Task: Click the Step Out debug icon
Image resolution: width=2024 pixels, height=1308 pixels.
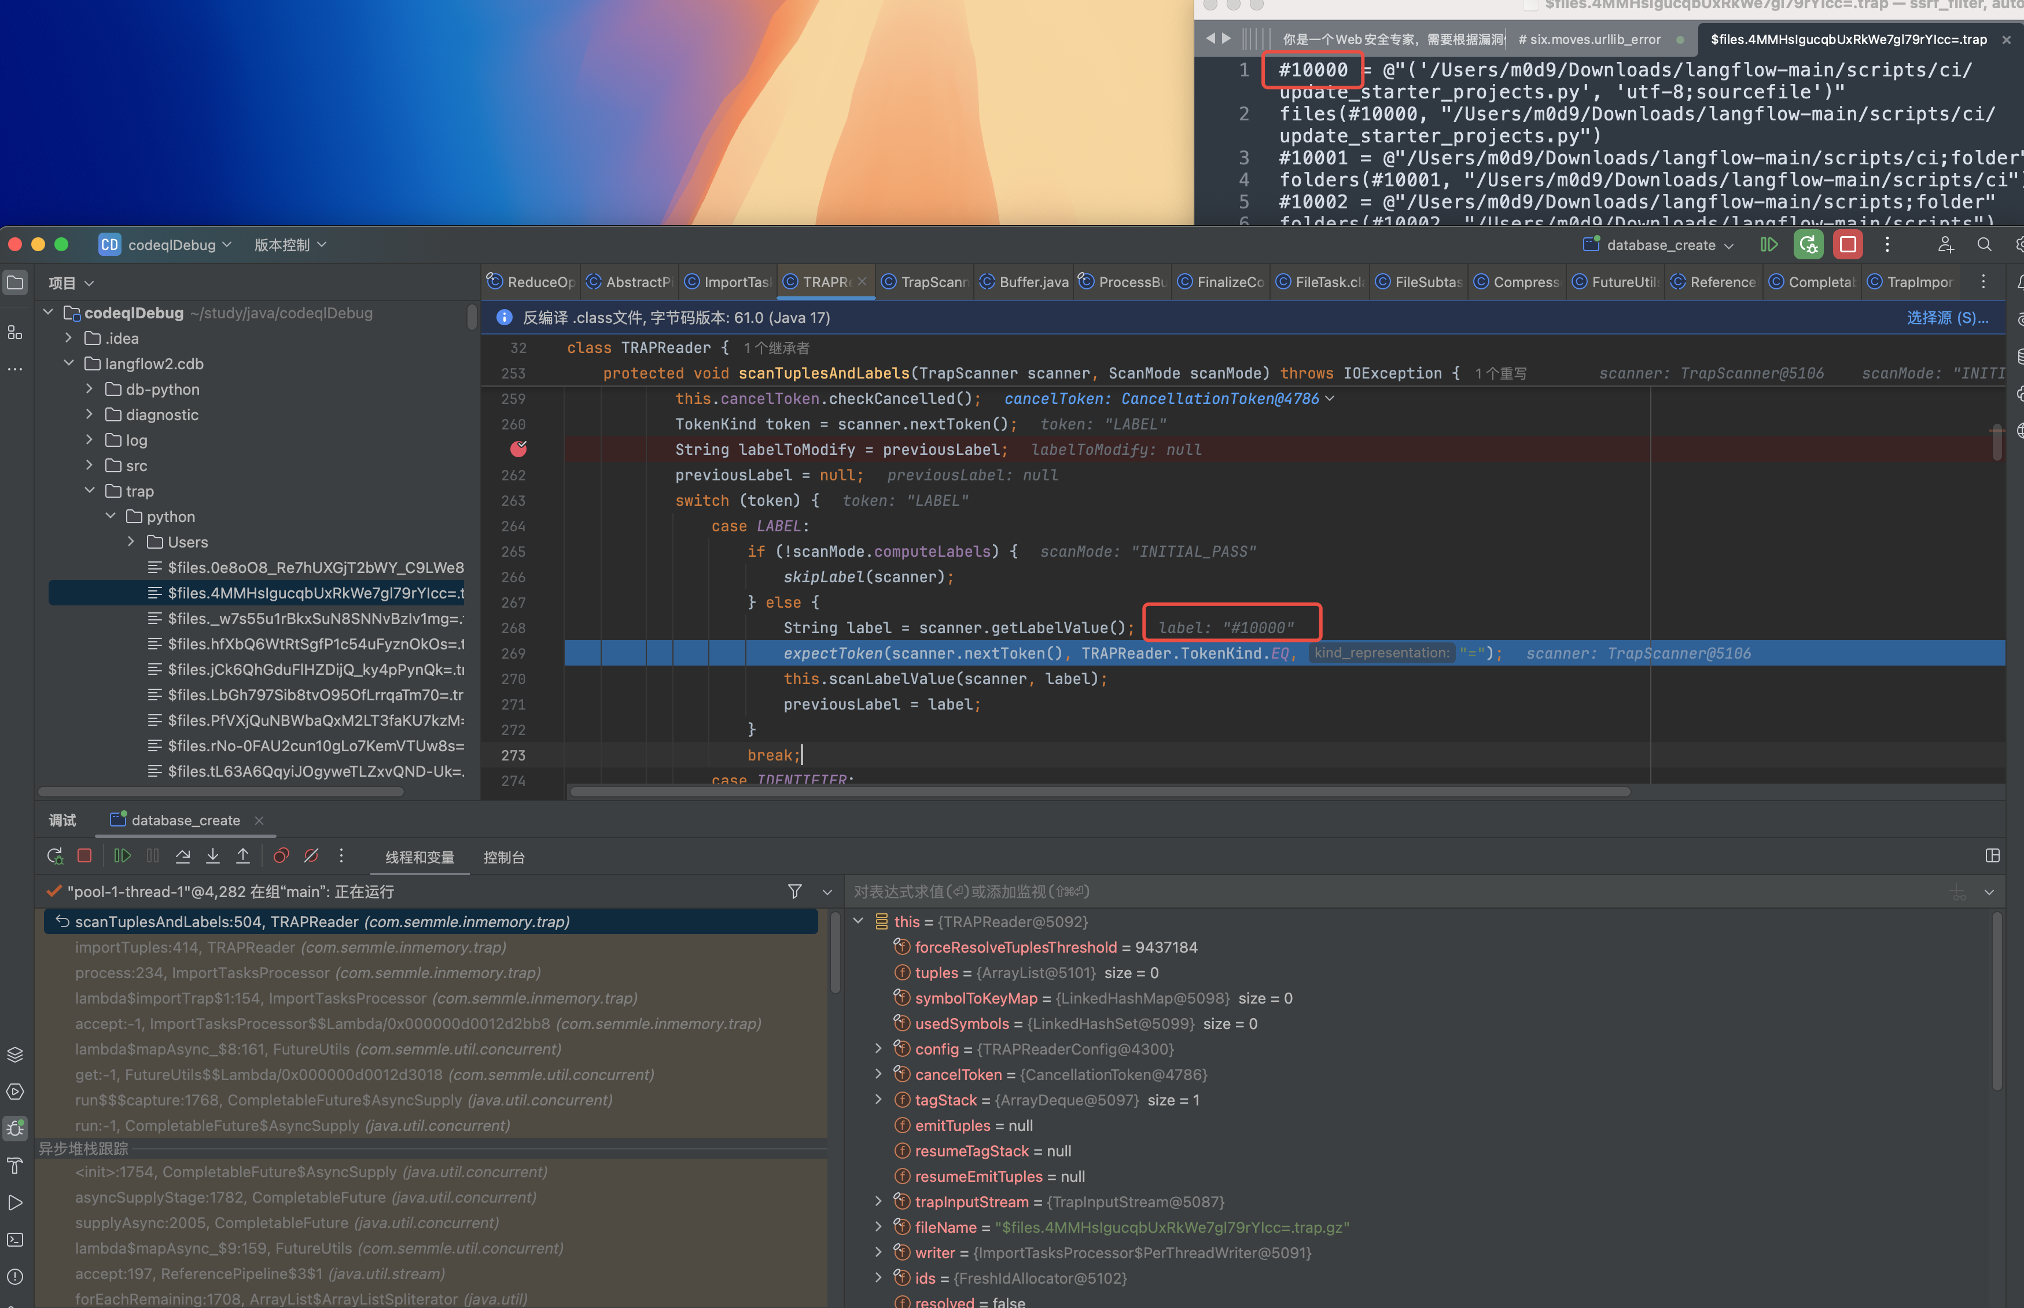Action: (x=243, y=856)
